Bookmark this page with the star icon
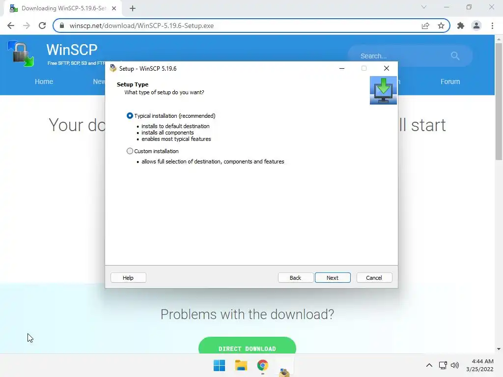This screenshot has width=503, height=377. tap(441, 26)
